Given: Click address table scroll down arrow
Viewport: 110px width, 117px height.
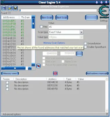Looking at the screenshot, I should pyautogui.click(x=107, y=111).
